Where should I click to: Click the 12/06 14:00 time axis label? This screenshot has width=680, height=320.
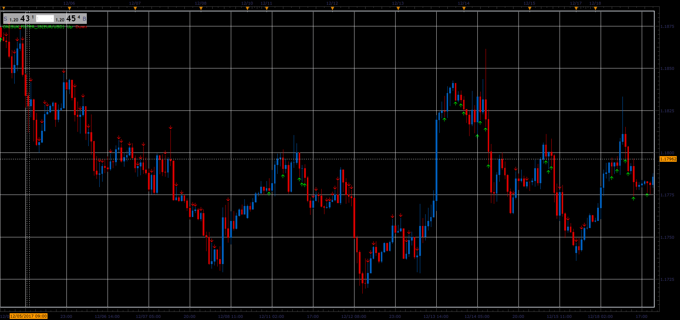click(107, 316)
